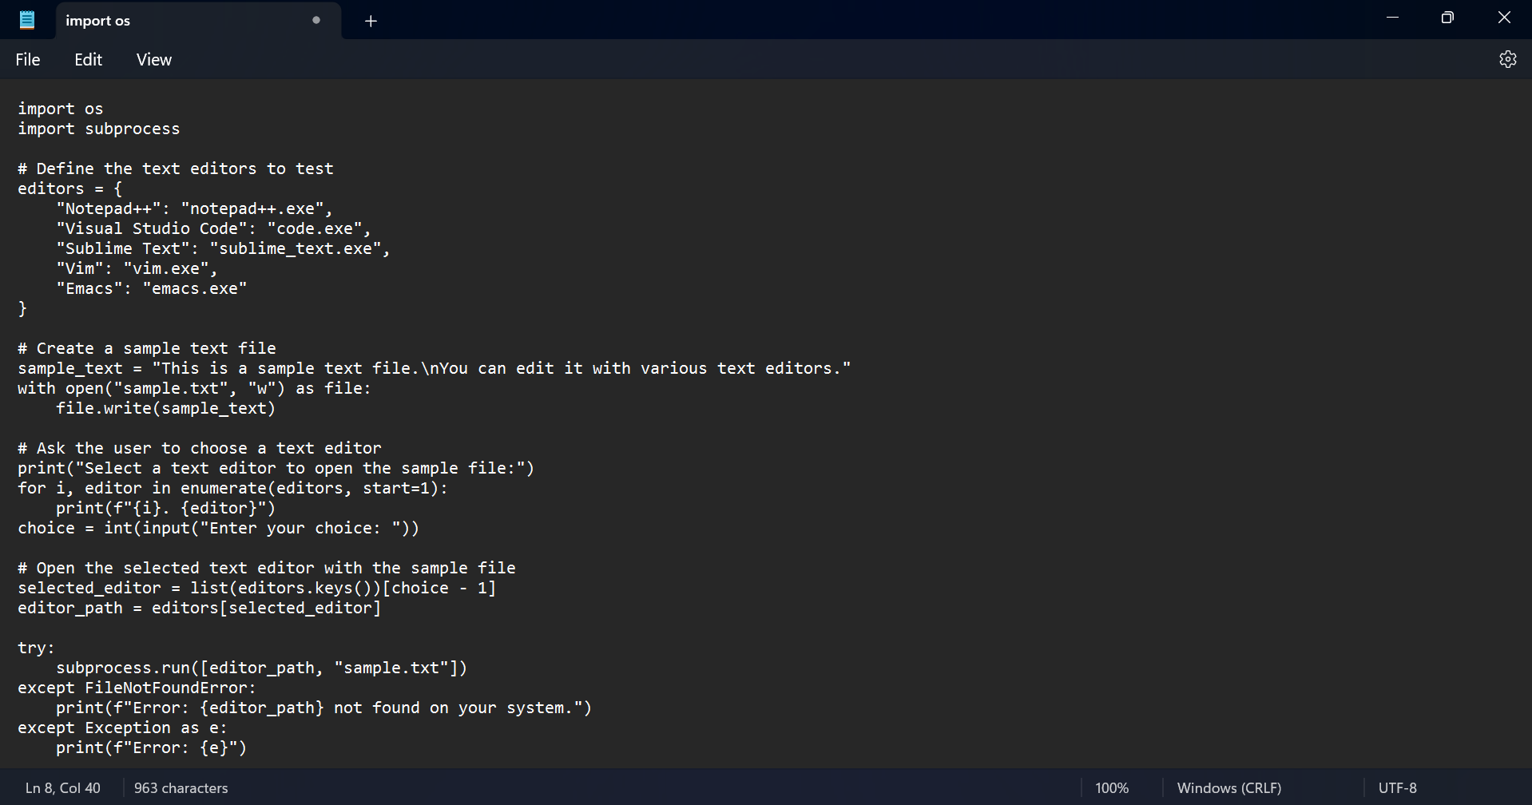Screen dimensions: 1532x805
Task: Open Notepad settings with the gear icon
Action: tap(1508, 58)
